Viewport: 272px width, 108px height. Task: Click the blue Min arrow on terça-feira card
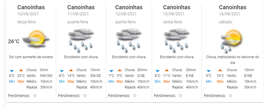[12, 71]
